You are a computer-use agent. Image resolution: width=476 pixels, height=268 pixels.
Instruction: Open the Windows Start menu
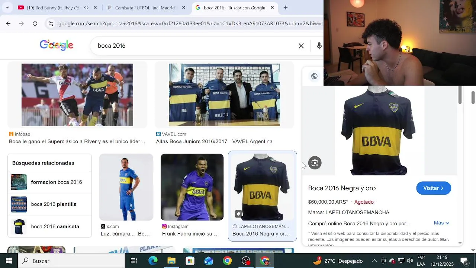(9, 261)
